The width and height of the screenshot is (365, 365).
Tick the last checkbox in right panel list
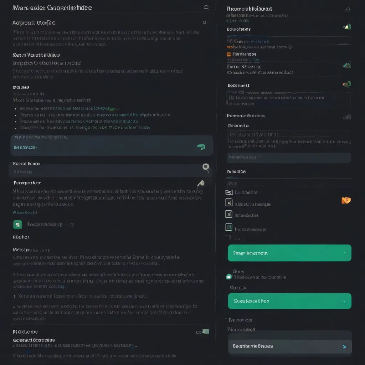(x=229, y=227)
